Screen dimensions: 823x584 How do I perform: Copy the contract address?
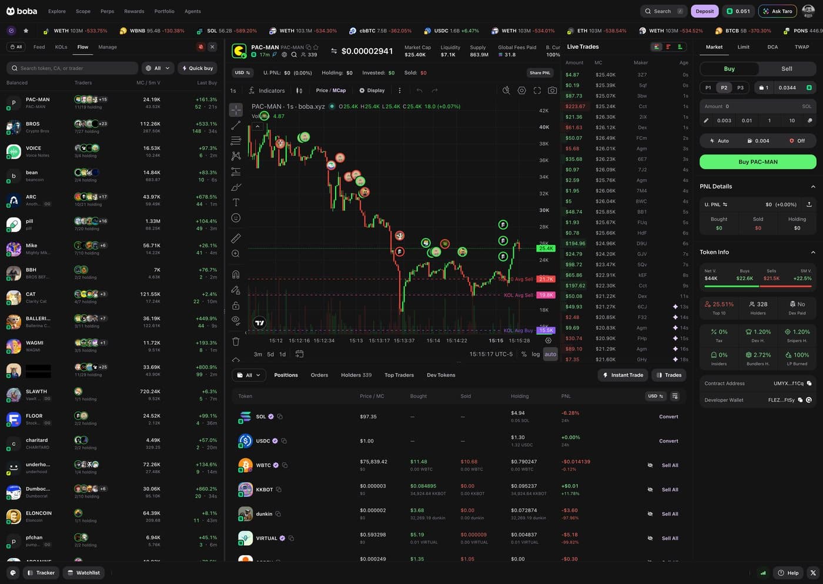(809, 383)
